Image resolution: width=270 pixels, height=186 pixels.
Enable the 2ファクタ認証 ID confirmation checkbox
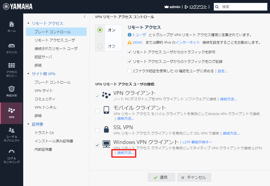point(129,71)
